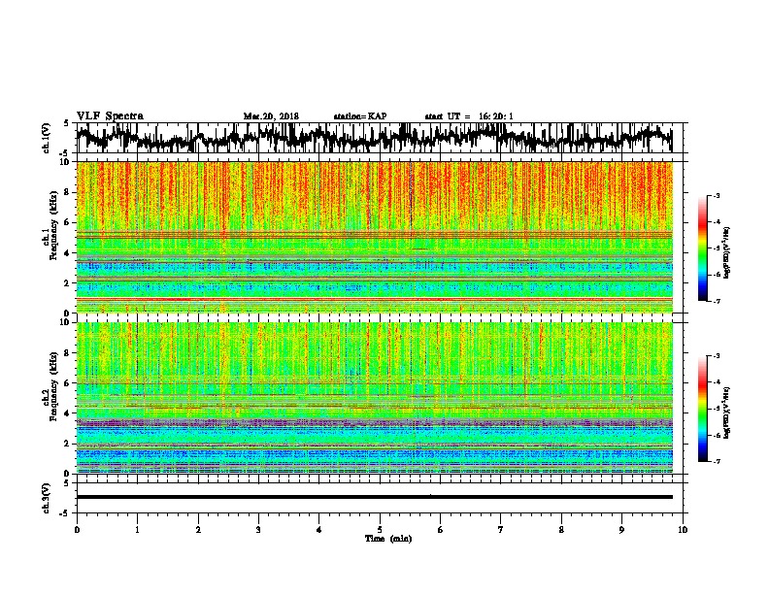Click the "8" minute time tick label

click(x=561, y=530)
